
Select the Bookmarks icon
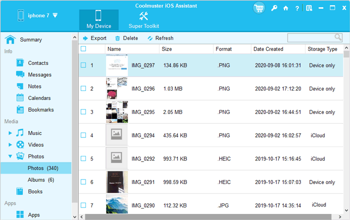pyautogui.click(x=20, y=109)
